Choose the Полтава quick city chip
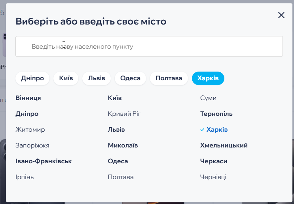 pos(169,78)
